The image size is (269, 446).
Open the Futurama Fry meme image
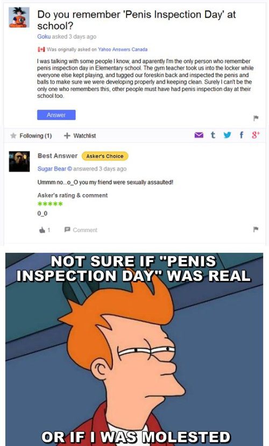click(x=134, y=349)
